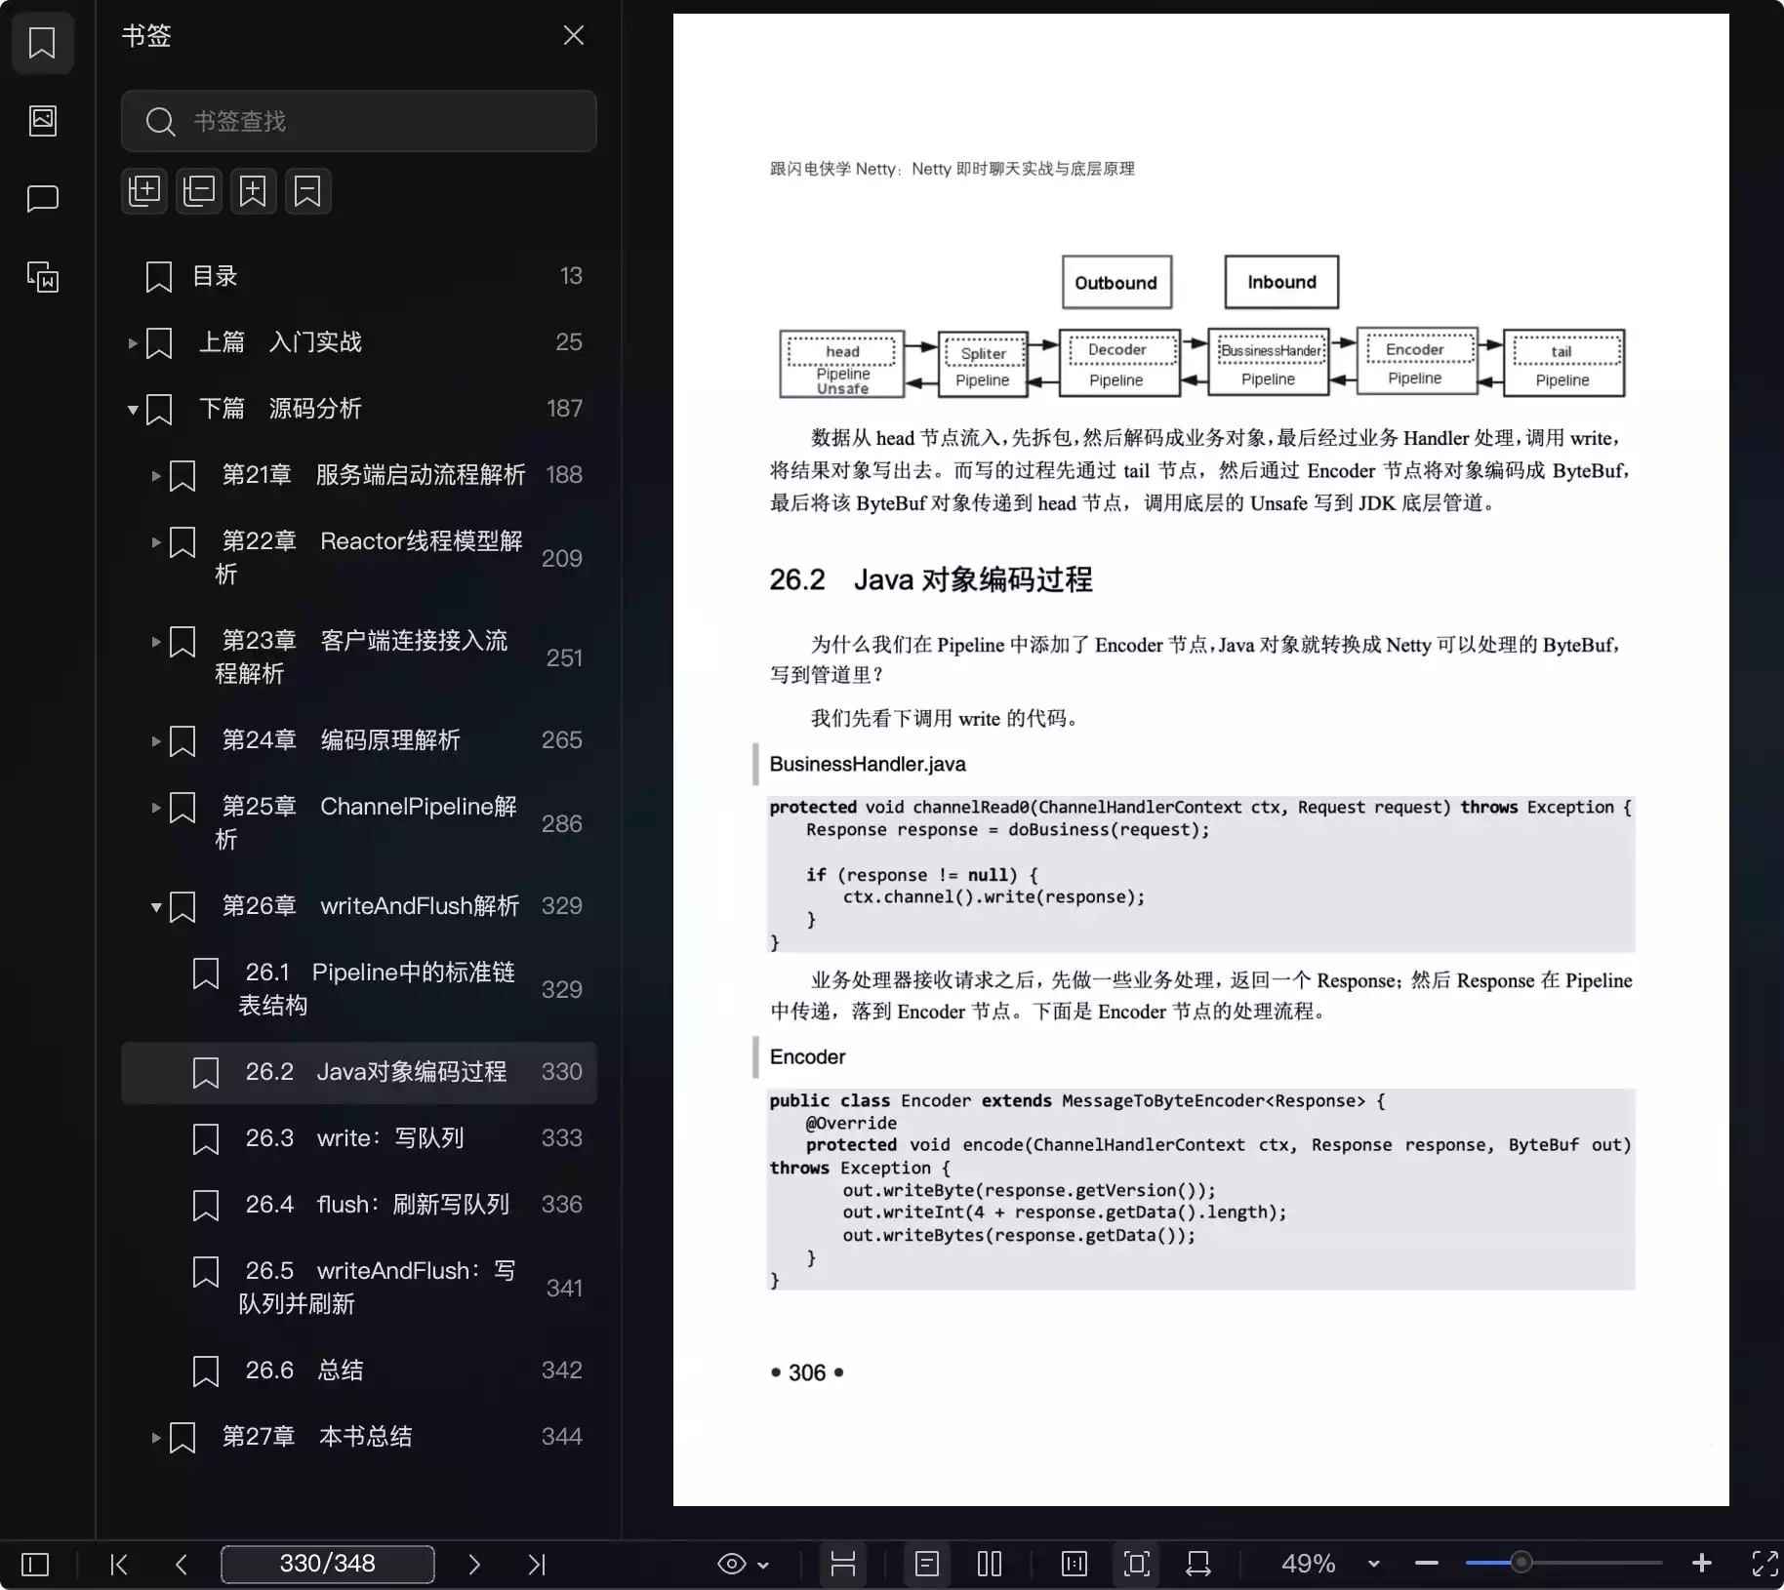This screenshot has height=1590, width=1784.
Task: Adjust the zoom level slider
Action: point(1520,1563)
